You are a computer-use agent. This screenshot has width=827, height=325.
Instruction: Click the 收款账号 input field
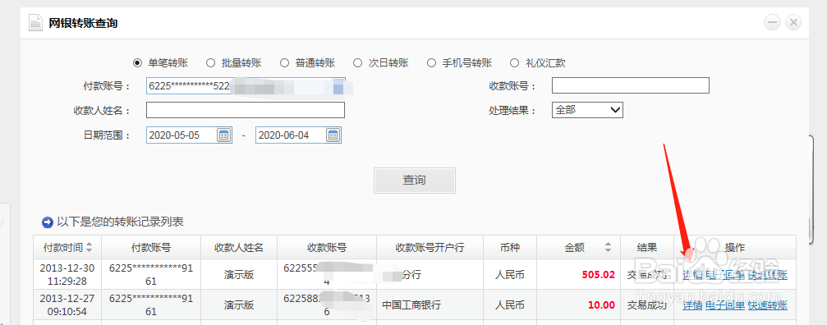(x=630, y=85)
